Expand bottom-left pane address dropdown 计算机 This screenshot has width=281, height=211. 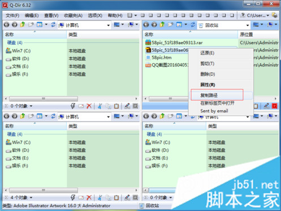pyautogui.click(x=108, y=117)
